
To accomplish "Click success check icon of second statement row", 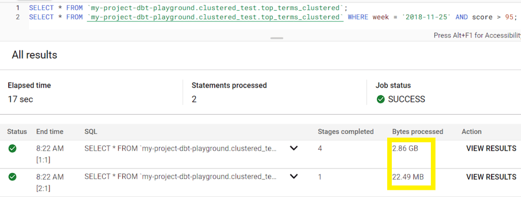I will [x=12, y=177].
